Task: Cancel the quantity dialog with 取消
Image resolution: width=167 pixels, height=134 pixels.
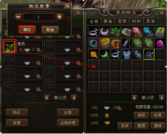Action: pos(50,30)
